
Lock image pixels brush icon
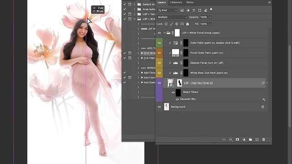(x=172, y=24)
